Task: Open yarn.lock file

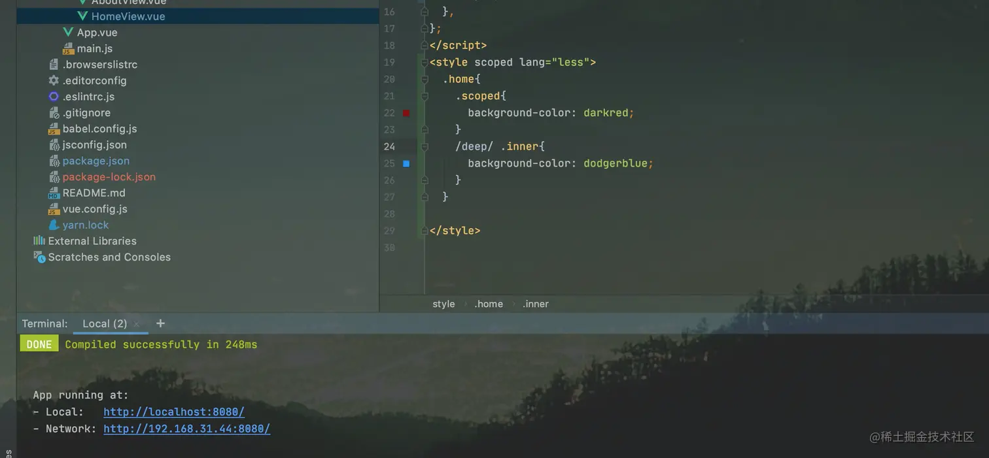Action: click(x=86, y=225)
